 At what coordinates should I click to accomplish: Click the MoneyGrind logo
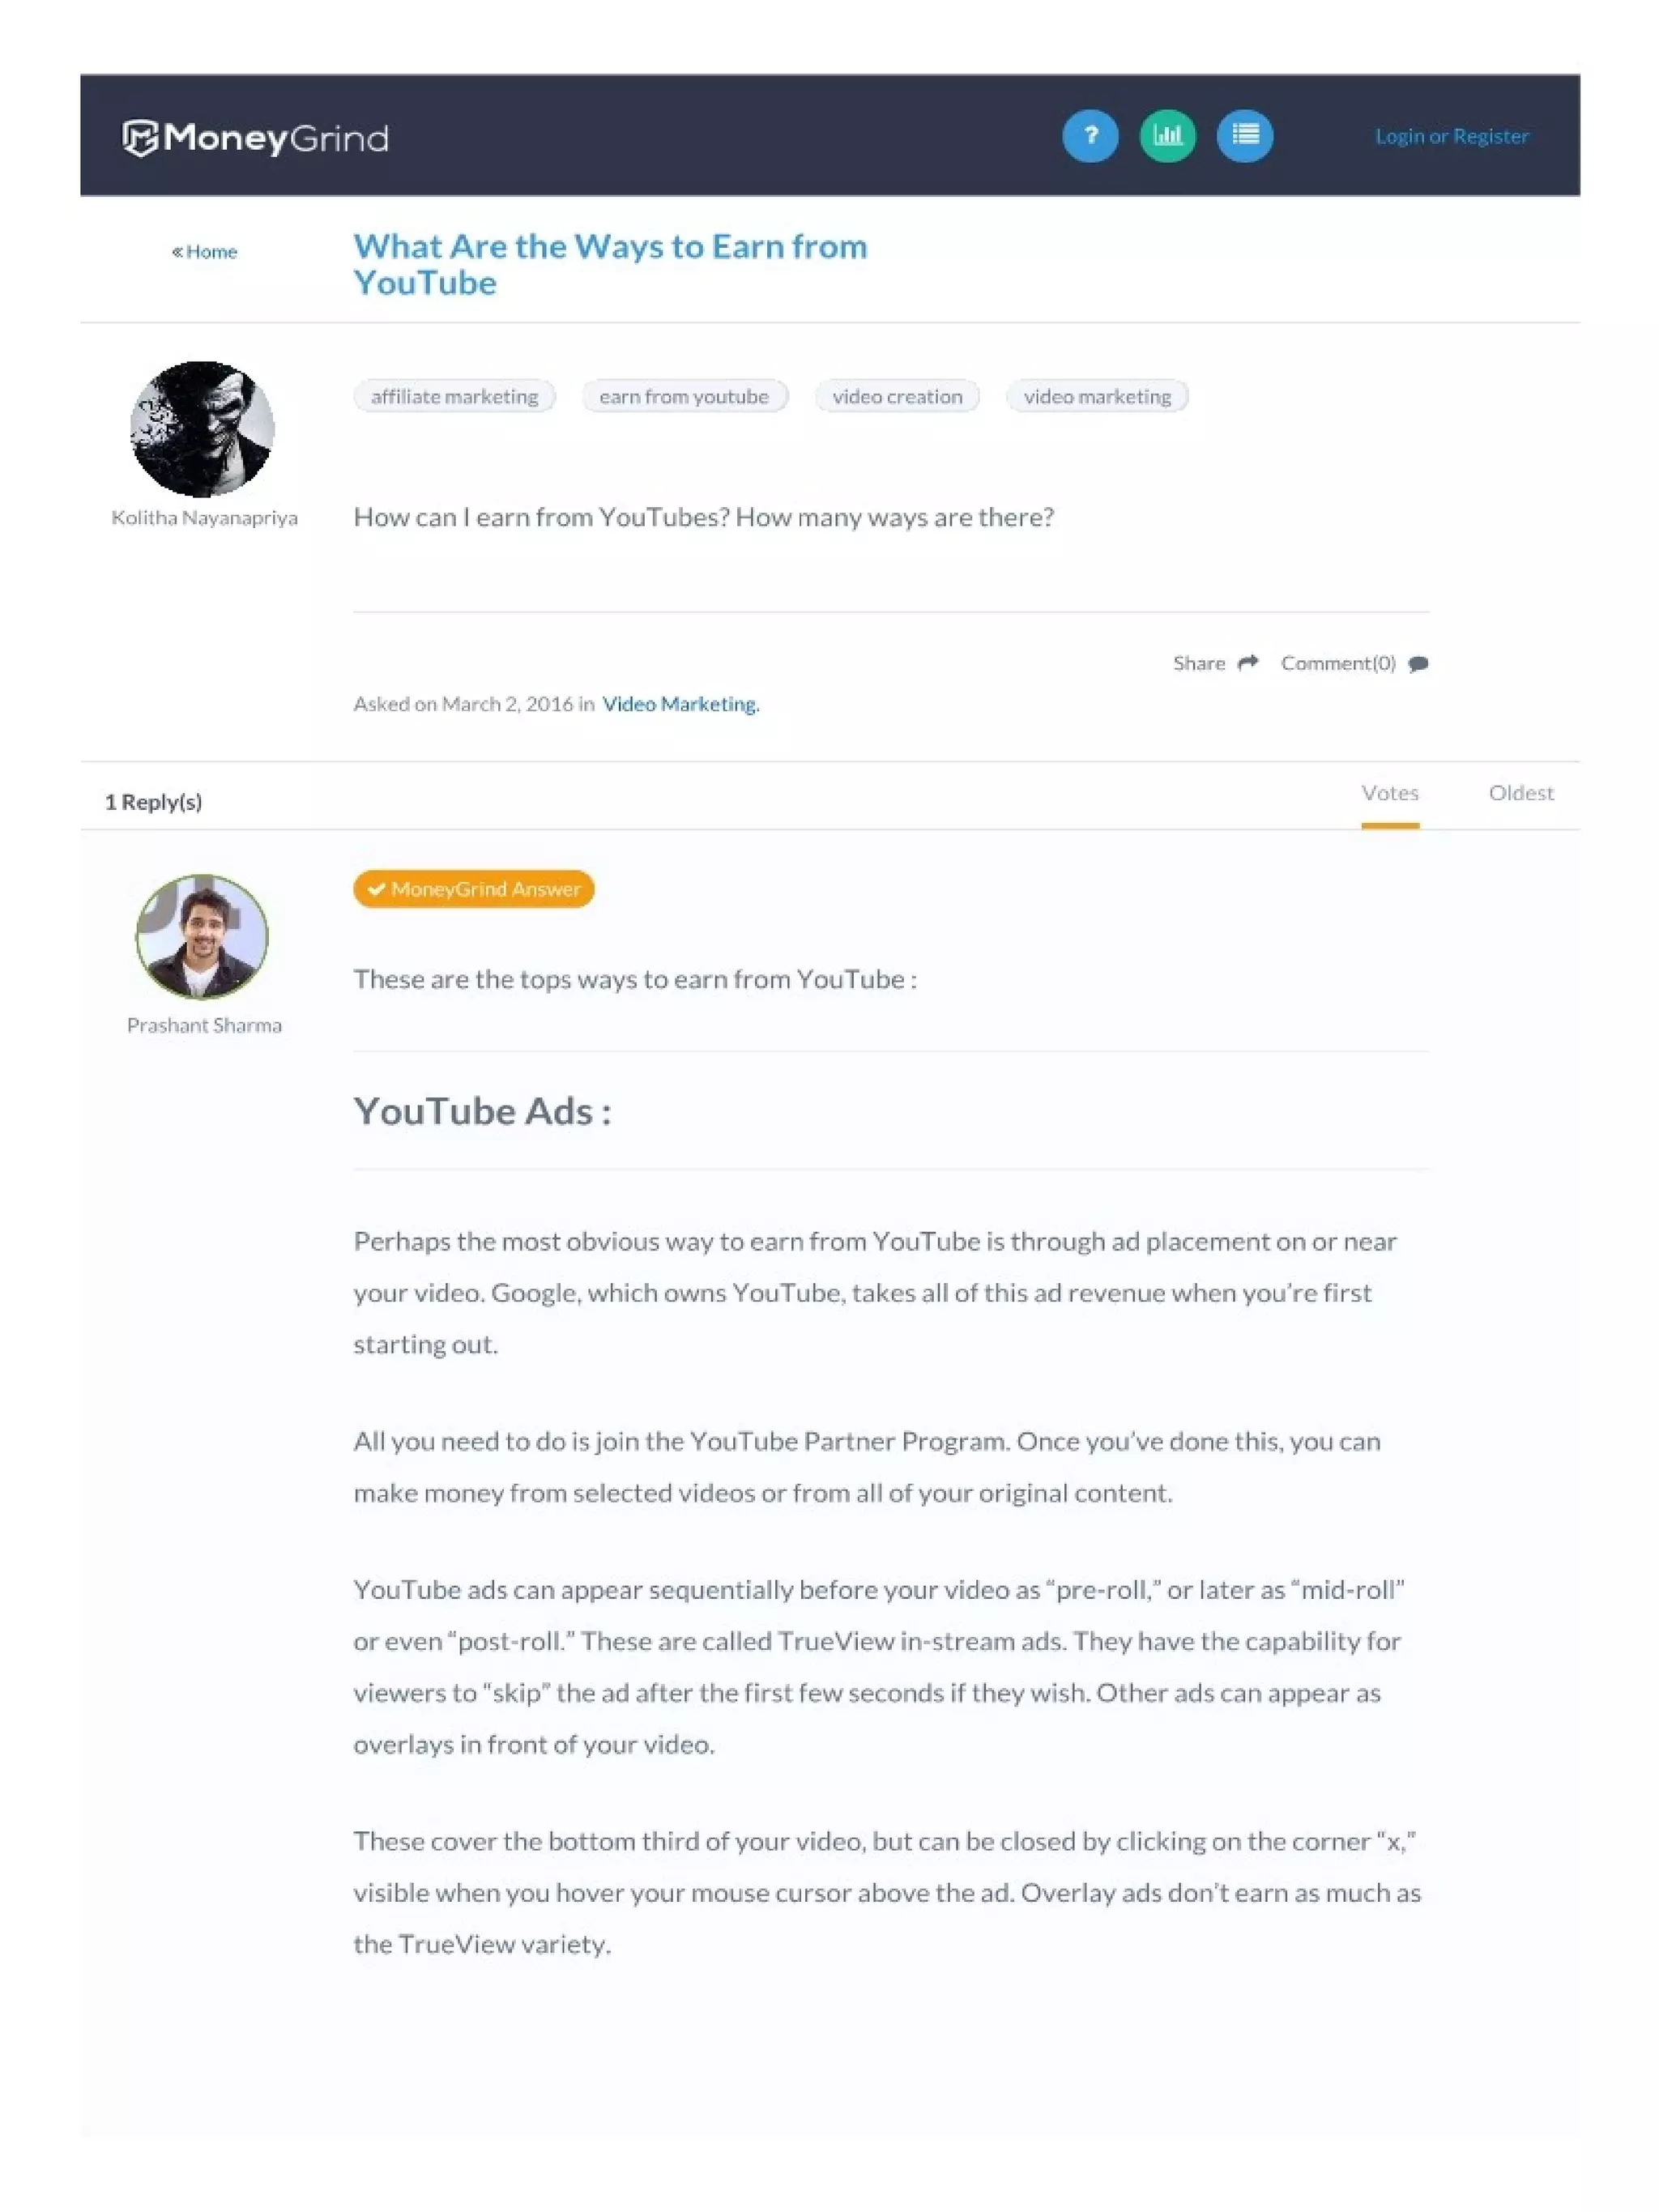click(255, 137)
